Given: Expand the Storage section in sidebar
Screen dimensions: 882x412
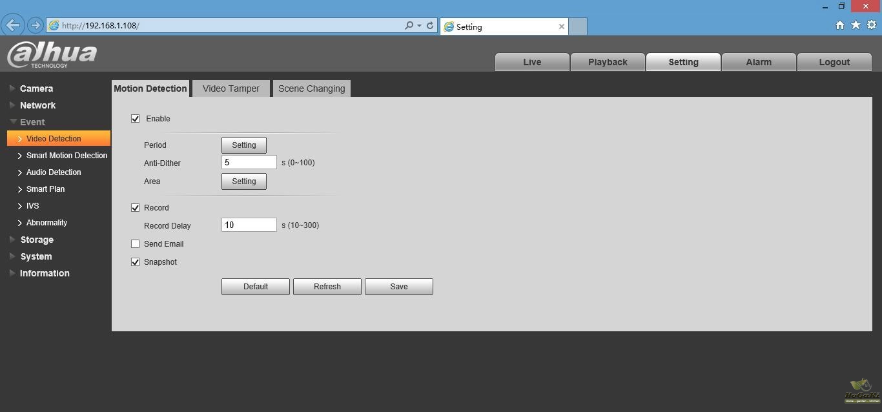Looking at the screenshot, I should click(37, 240).
